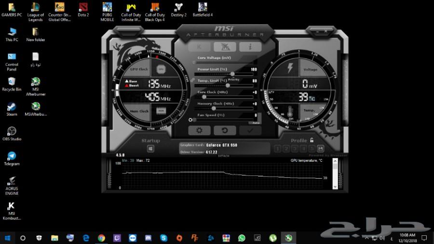This screenshot has width=434, height=244.
Task: Select profile slot 2
Action: click(x=286, y=149)
